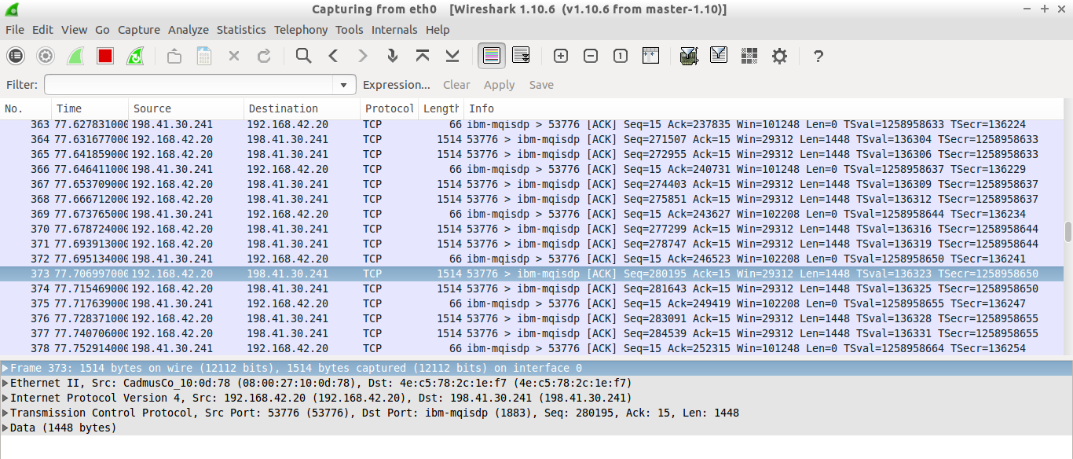
Task: Toggle colorize packet list icon
Action: click(x=492, y=56)
